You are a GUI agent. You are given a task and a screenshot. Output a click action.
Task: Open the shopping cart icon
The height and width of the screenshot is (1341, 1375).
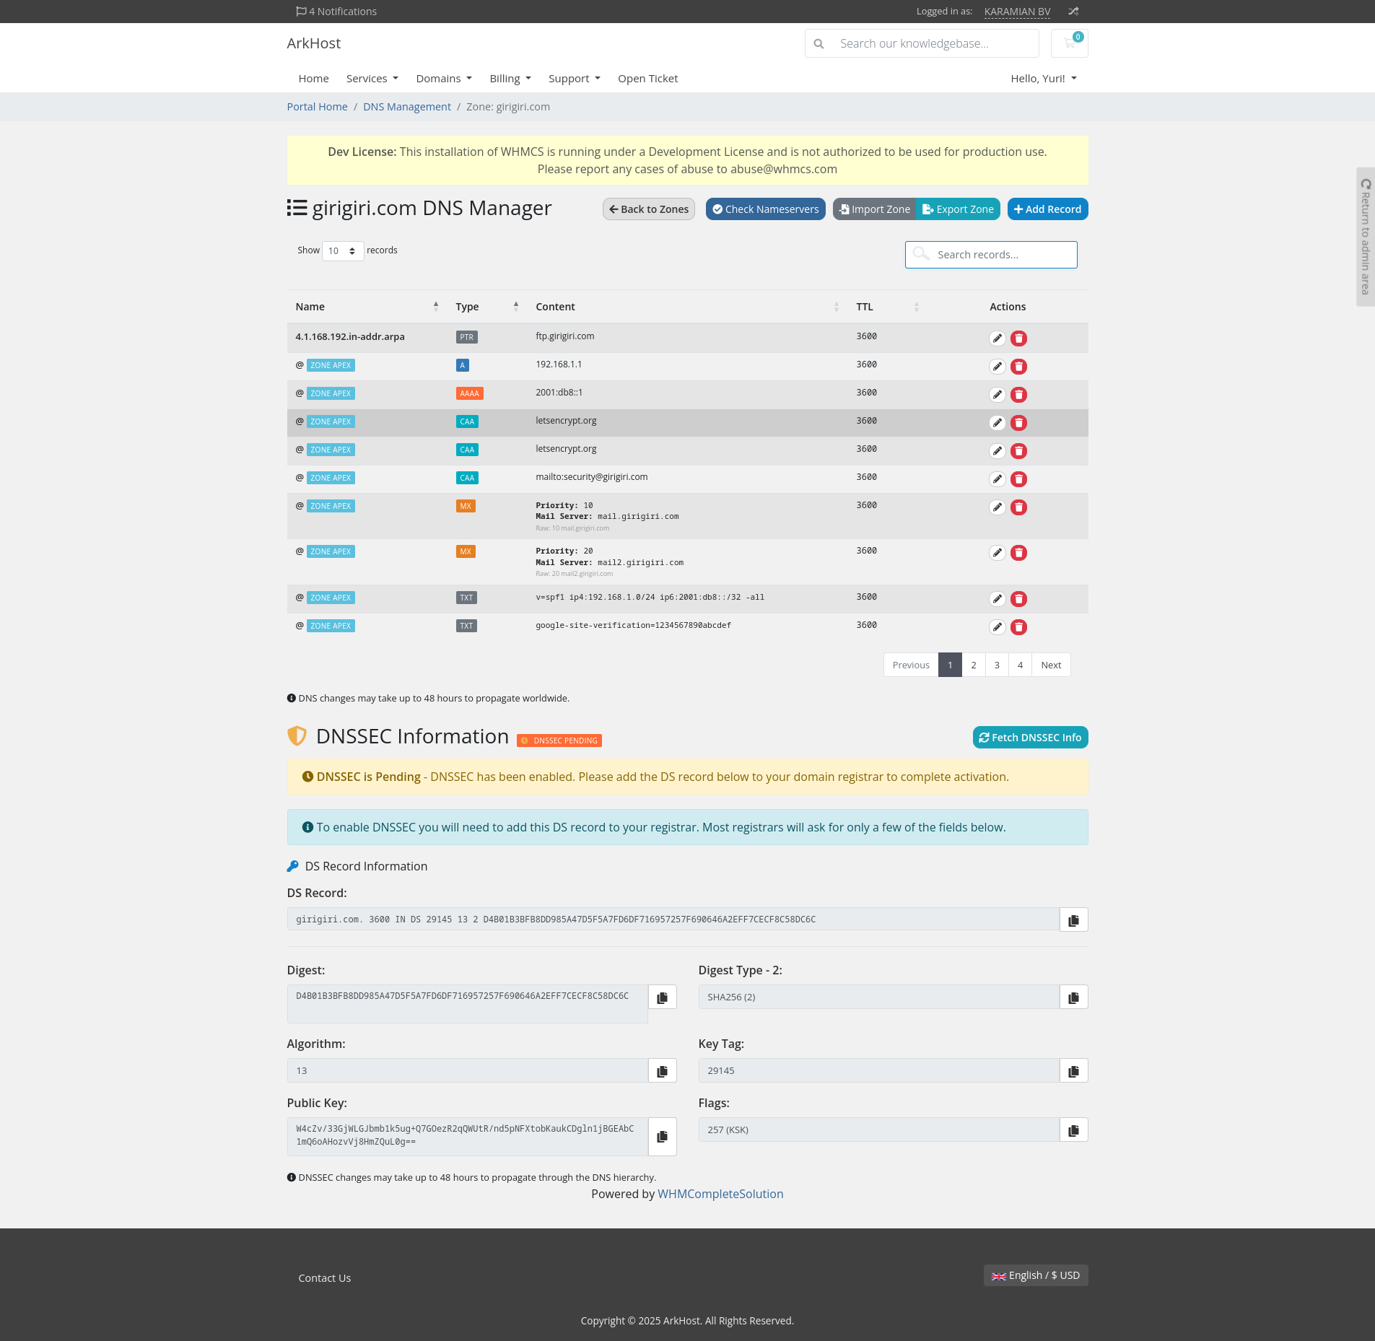point(1069,43)
